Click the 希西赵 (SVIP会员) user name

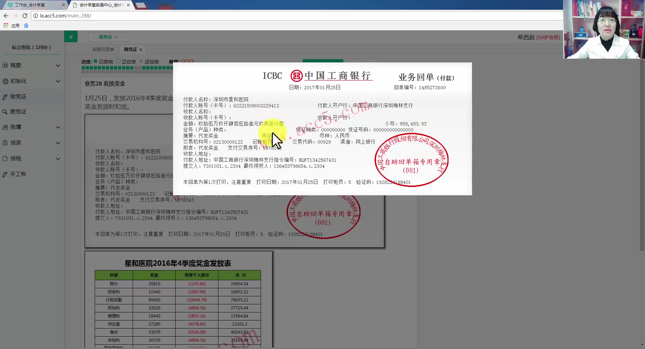click(539, 37)
